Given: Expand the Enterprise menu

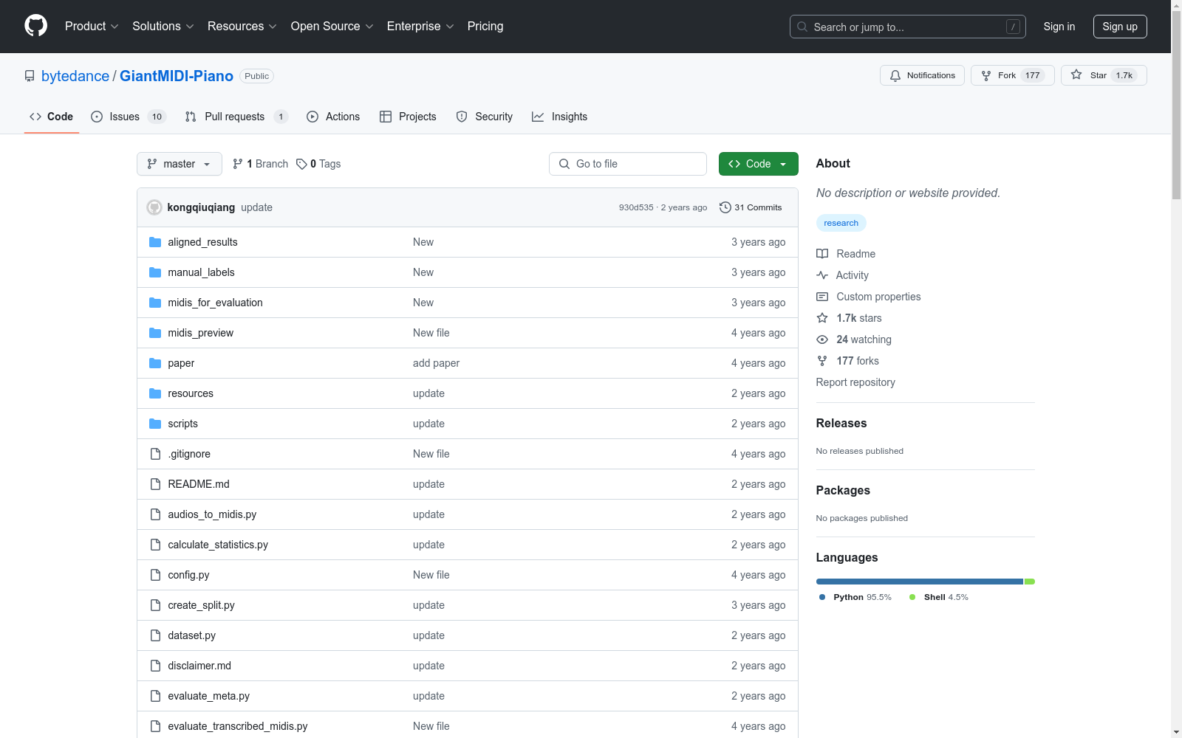Looking at the screenshot, I should pyautogui.click(x=420, y=26).
